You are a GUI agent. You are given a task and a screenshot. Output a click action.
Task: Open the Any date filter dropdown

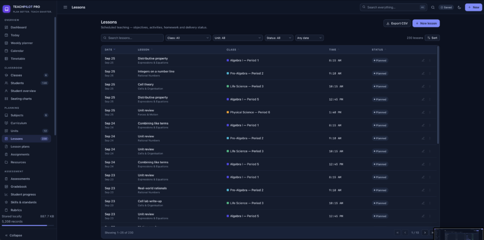tap(309, 38)
